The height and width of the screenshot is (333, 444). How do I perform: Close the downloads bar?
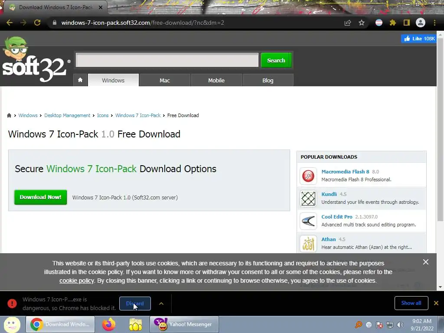click(x=436, y=303)
